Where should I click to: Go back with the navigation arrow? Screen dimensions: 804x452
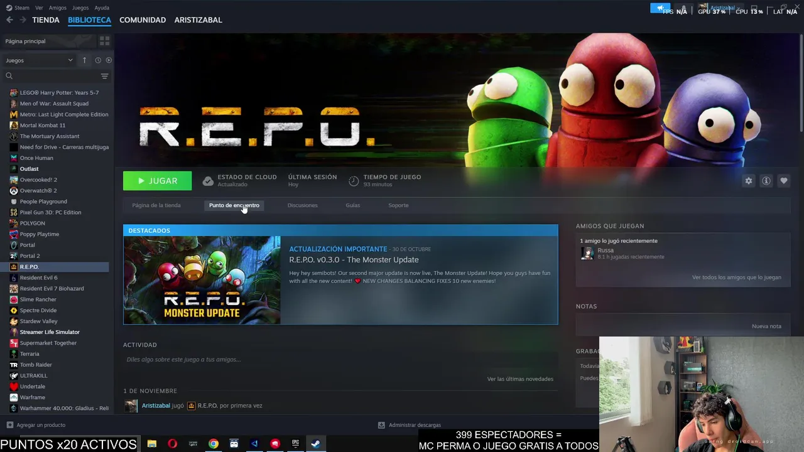[9, 20]
